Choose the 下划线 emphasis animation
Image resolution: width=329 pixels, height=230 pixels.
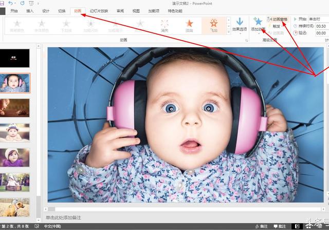tap(66, 26)
